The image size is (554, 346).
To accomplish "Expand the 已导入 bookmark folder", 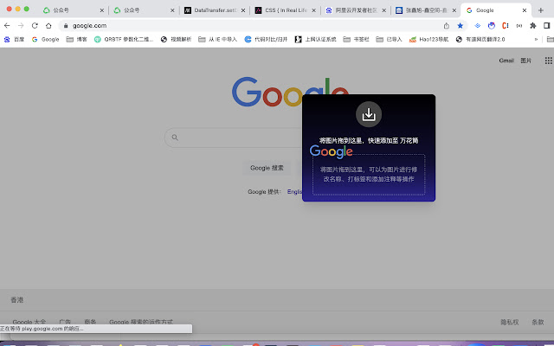I will point(389,39).
